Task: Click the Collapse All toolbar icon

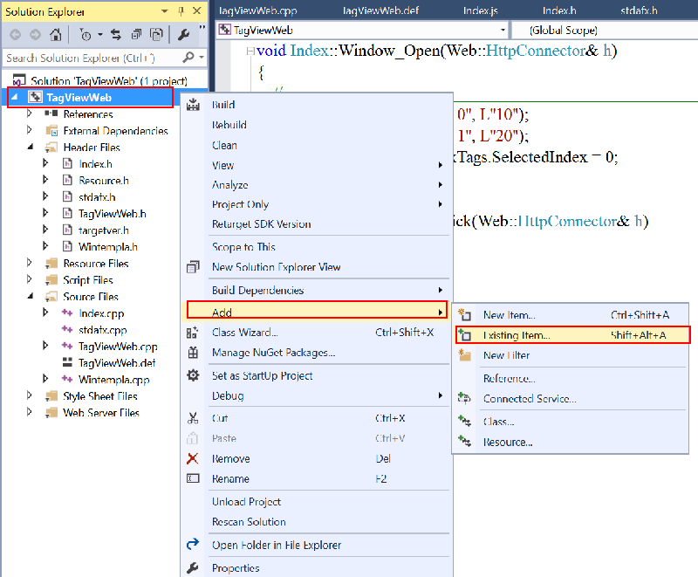Action: (x=136, y=34)
